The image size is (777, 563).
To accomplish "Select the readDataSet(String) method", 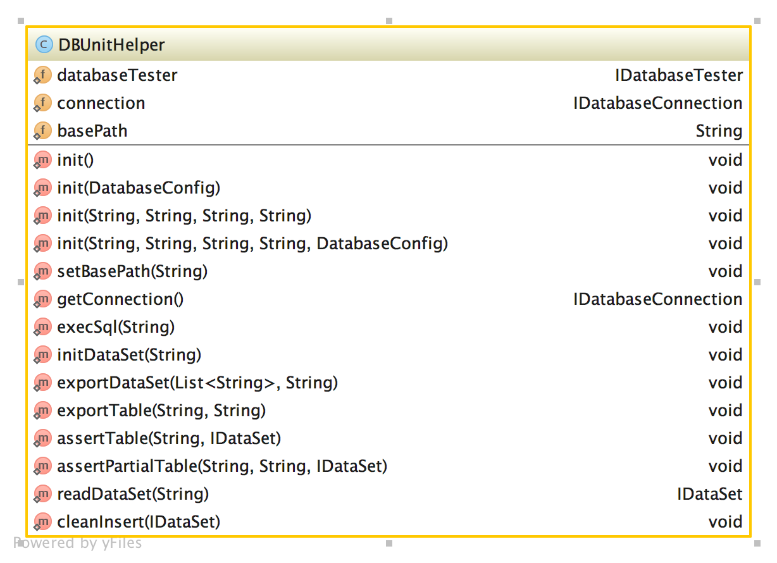I will pos(133,494).
